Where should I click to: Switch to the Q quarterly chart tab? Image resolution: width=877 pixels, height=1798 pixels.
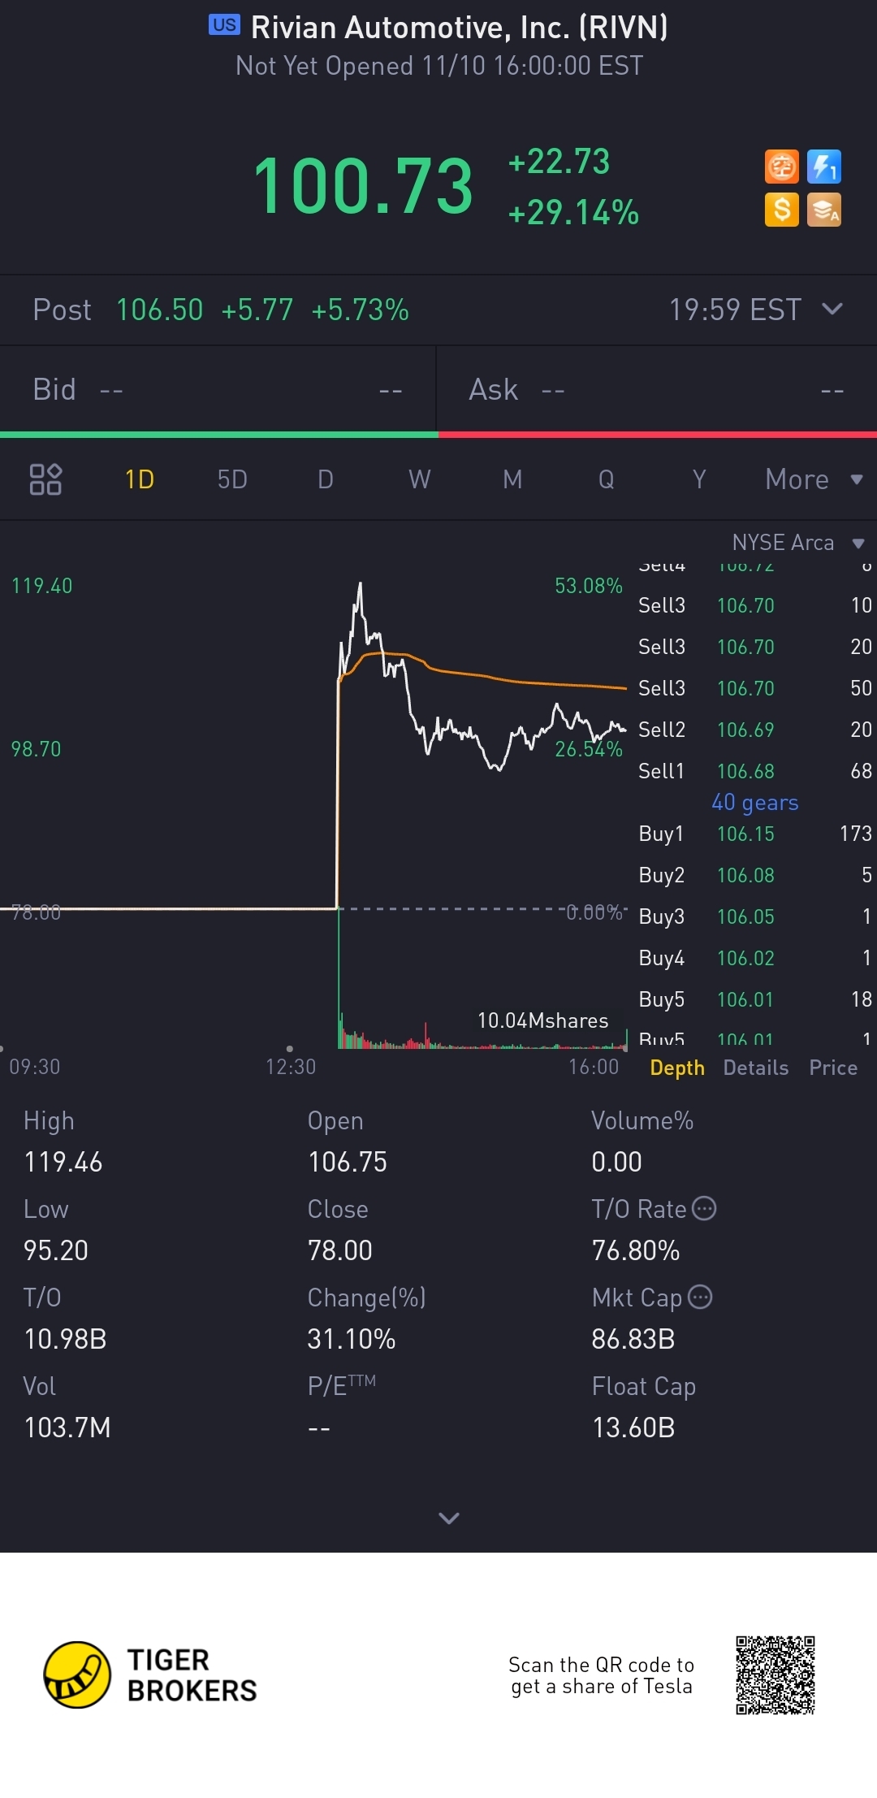pos(607,479)
